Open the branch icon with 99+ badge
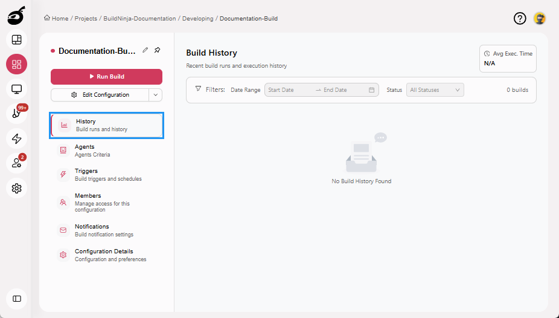This screenshot has height=318, width=559. coord(17,114)
